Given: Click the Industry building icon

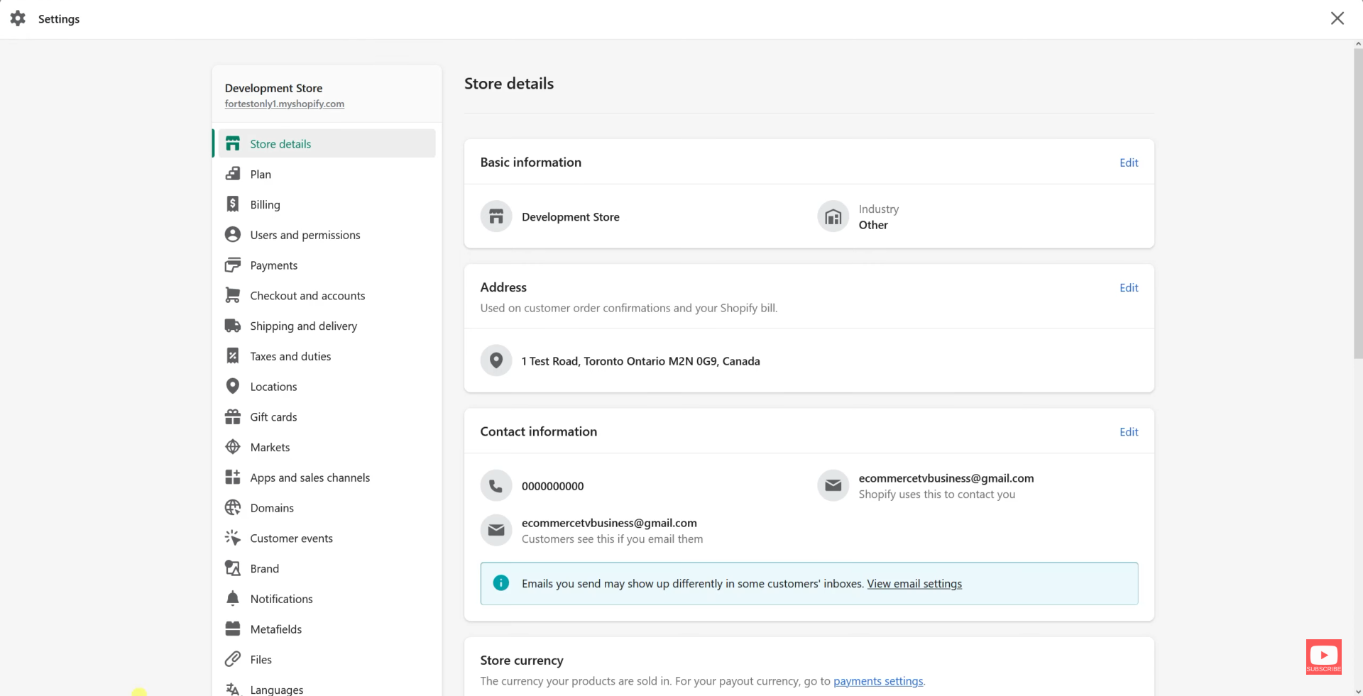Looking at the screenshot, I should (x=833, y=216).
